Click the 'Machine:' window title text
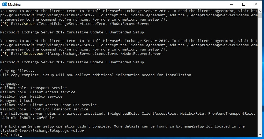 (x=14, y=5)
